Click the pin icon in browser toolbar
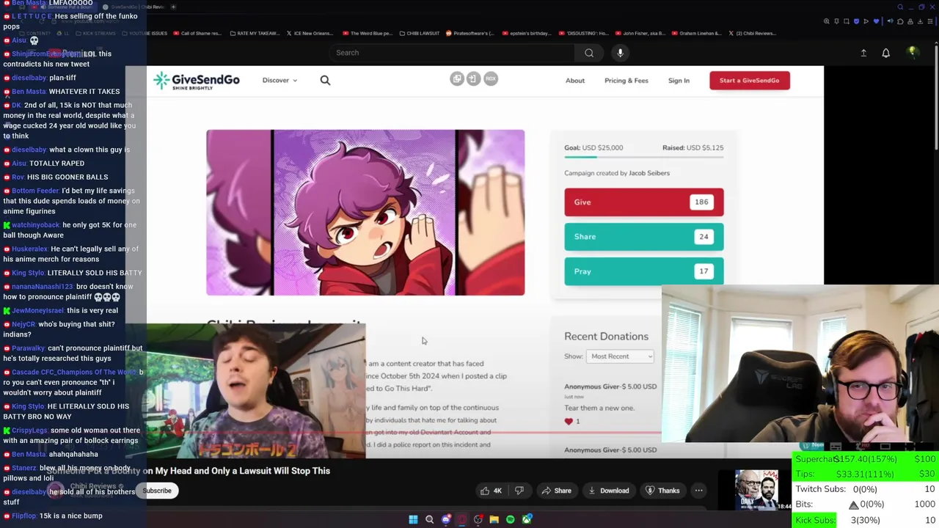This screenshot has width=939, height=528. coord(836,21)
